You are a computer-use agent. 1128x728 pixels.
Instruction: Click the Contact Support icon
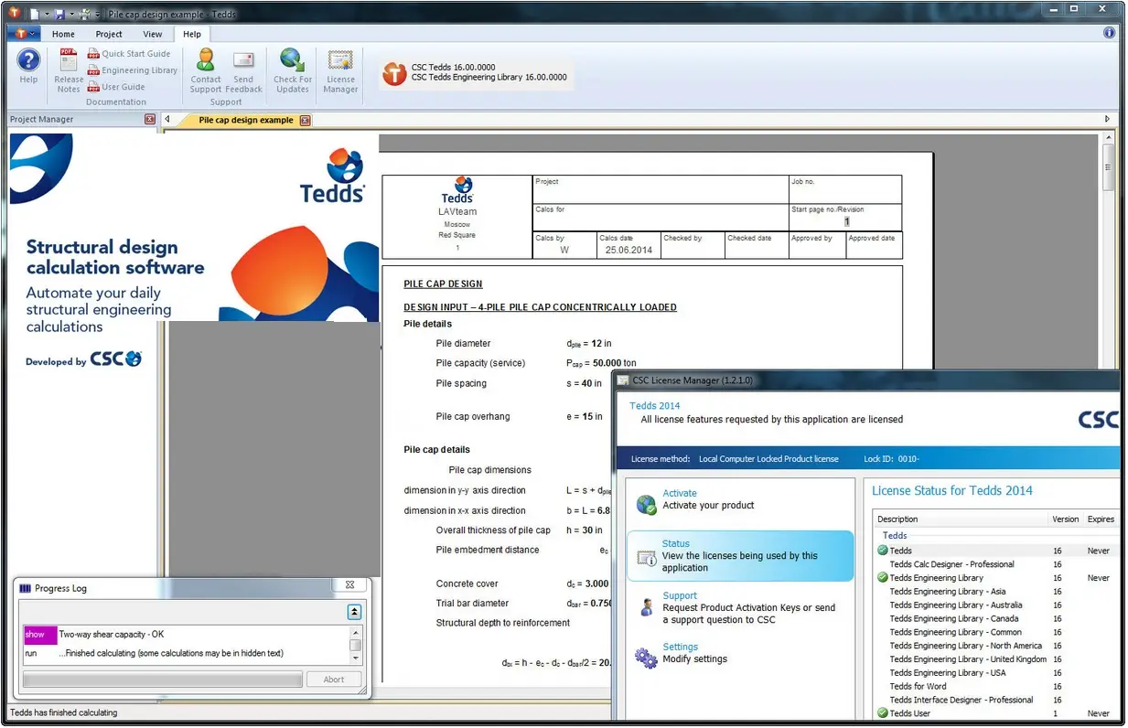tap(206, 60)
